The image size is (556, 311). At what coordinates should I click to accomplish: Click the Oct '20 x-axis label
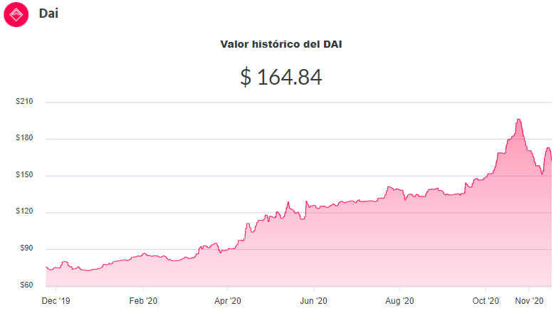click(x=486, y=301)
